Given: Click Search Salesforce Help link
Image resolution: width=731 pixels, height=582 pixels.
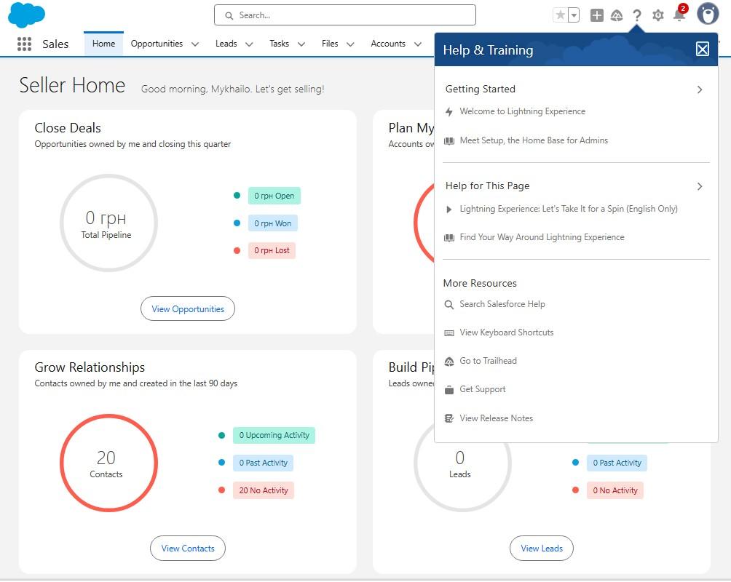Looking at the screenshot, I should click(x=502, y=304).
